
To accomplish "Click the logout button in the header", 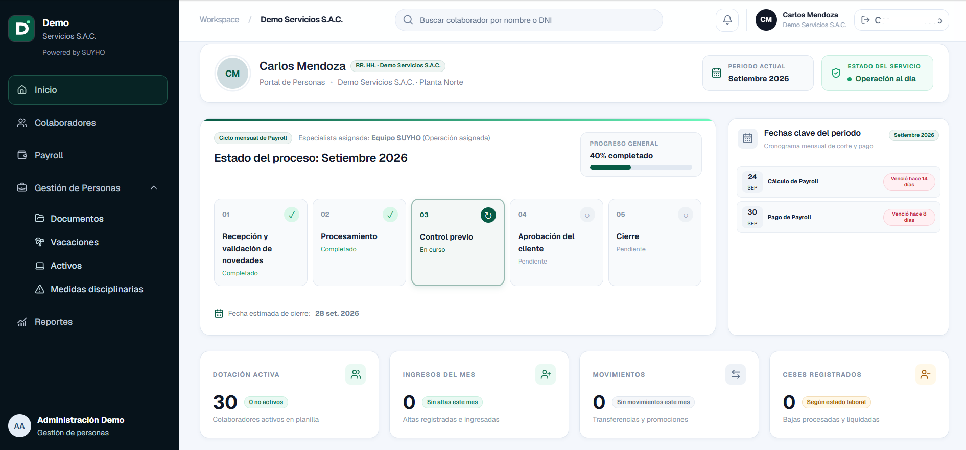I will coord(901,20).
